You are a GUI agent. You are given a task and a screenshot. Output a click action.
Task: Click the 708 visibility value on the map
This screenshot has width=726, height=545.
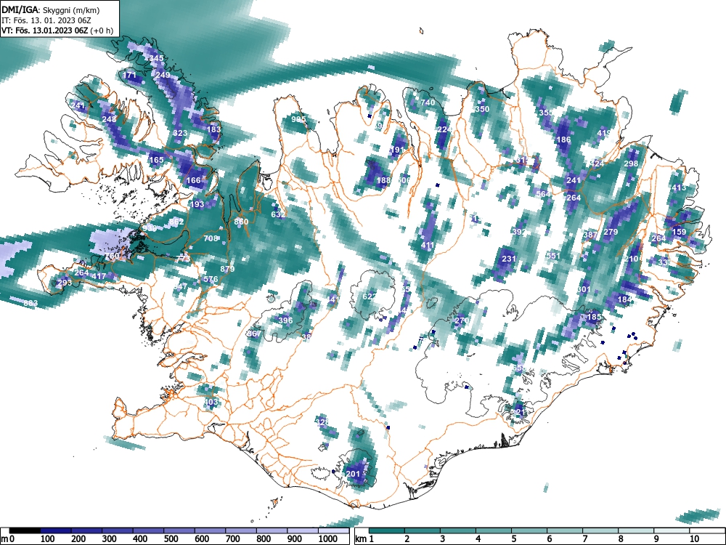211,238
